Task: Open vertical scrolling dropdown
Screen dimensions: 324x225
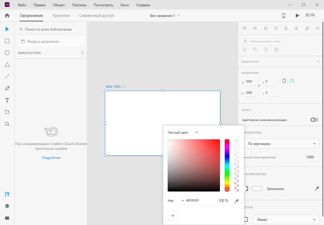Action: click(281, 143)
